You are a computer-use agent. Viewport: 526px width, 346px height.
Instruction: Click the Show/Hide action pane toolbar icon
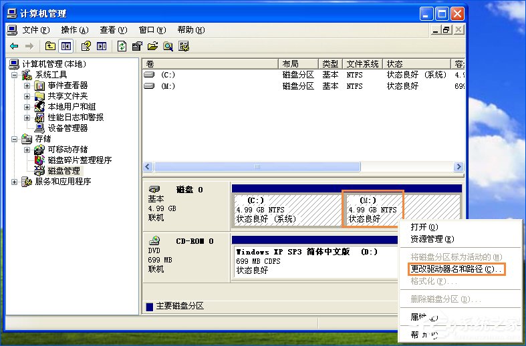(102, 46)
